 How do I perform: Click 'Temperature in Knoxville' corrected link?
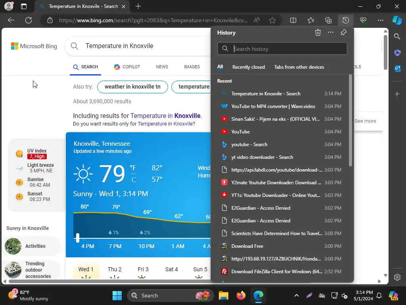[165, 116]
